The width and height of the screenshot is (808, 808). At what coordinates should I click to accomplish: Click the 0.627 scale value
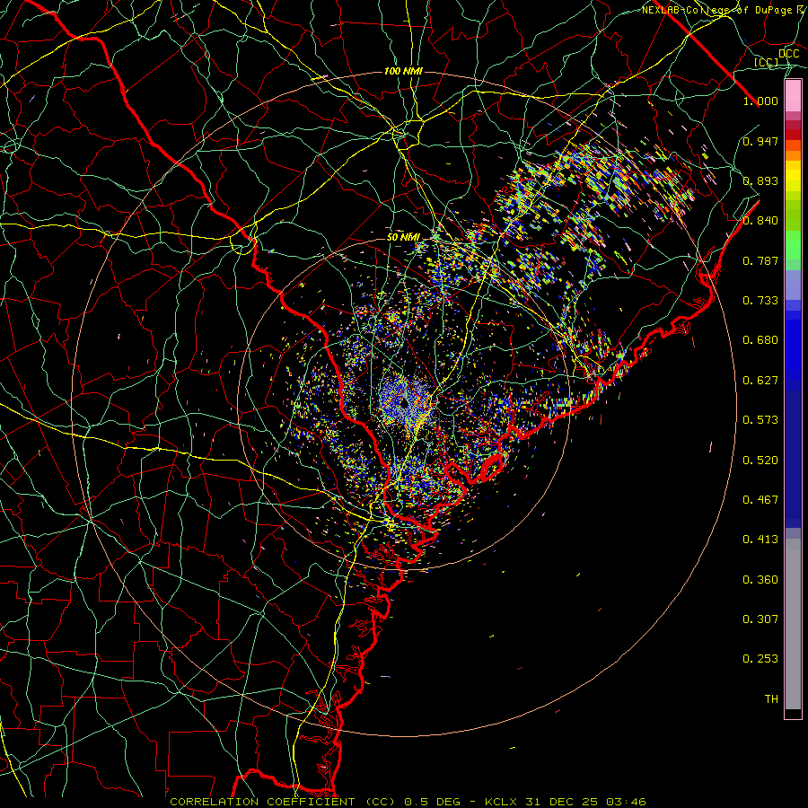click(x=760, y=381)
